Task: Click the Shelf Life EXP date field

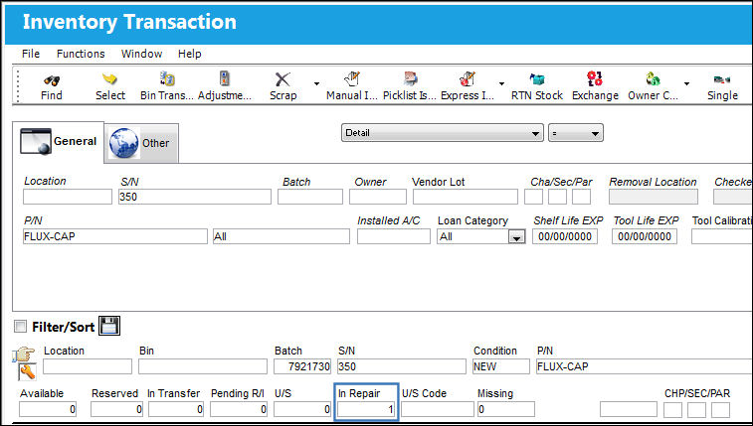Action: (x=565, y=236)
